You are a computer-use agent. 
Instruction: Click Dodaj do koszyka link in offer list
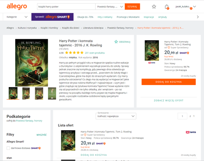click(x=94, y=155)
